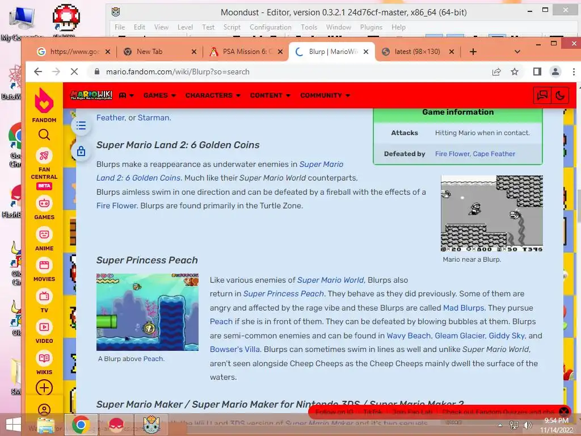Open the Peach link in caption

[x=153, y=359]
